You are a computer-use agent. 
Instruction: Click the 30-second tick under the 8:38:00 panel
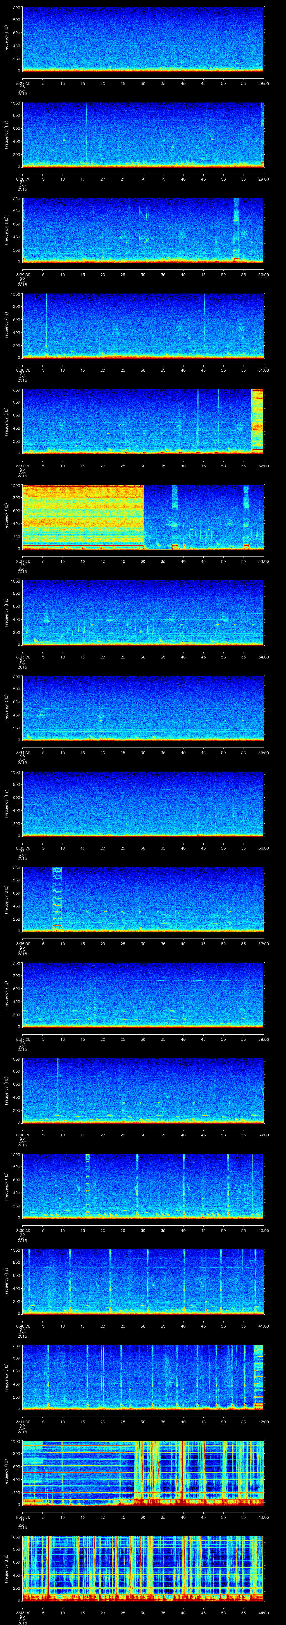143,1135
